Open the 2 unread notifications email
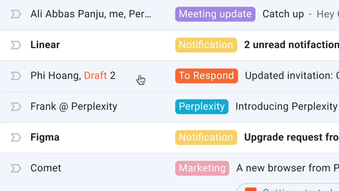The width and height of the screenshot is (339, 191). click(291, 45)
